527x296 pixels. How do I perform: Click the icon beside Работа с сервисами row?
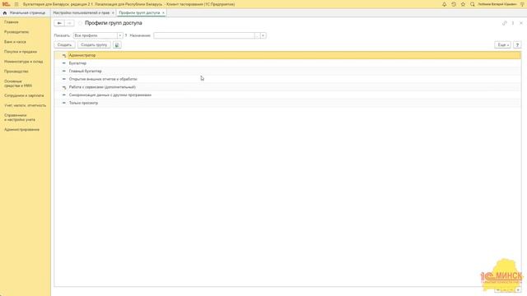pyautogui.click(x=64, y=87)
